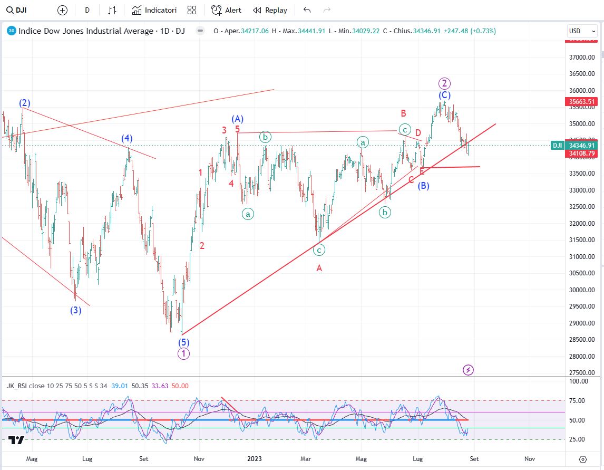Viewport: 604px width, 470px height.
Task: Select the blue (3) wave label
Action: coord(75,310)
